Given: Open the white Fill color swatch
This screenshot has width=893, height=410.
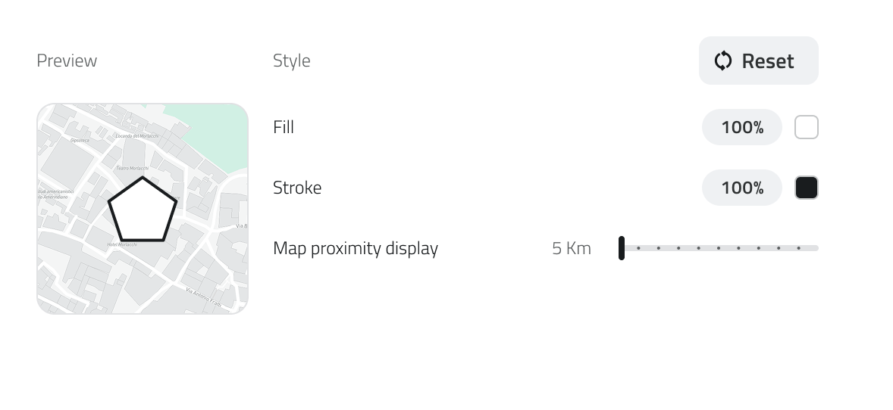Looking at the screenshot, I should (x=806, y=127).
